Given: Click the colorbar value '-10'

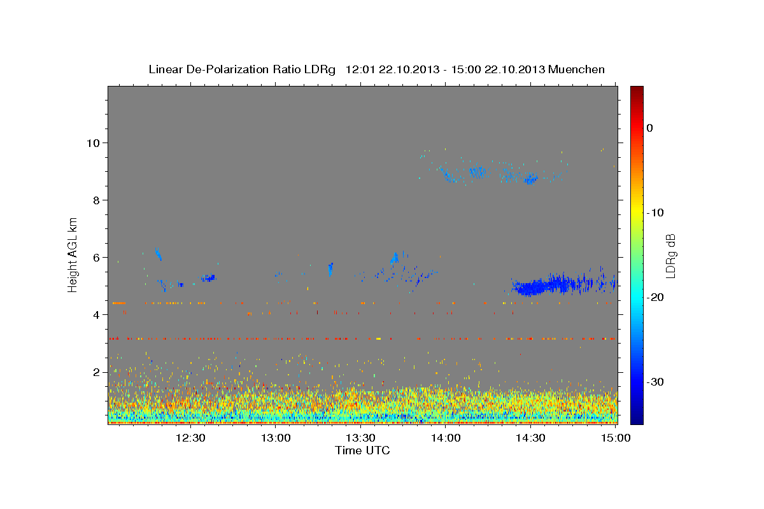Looking at the screenshot, I should [x=654, y=213].
